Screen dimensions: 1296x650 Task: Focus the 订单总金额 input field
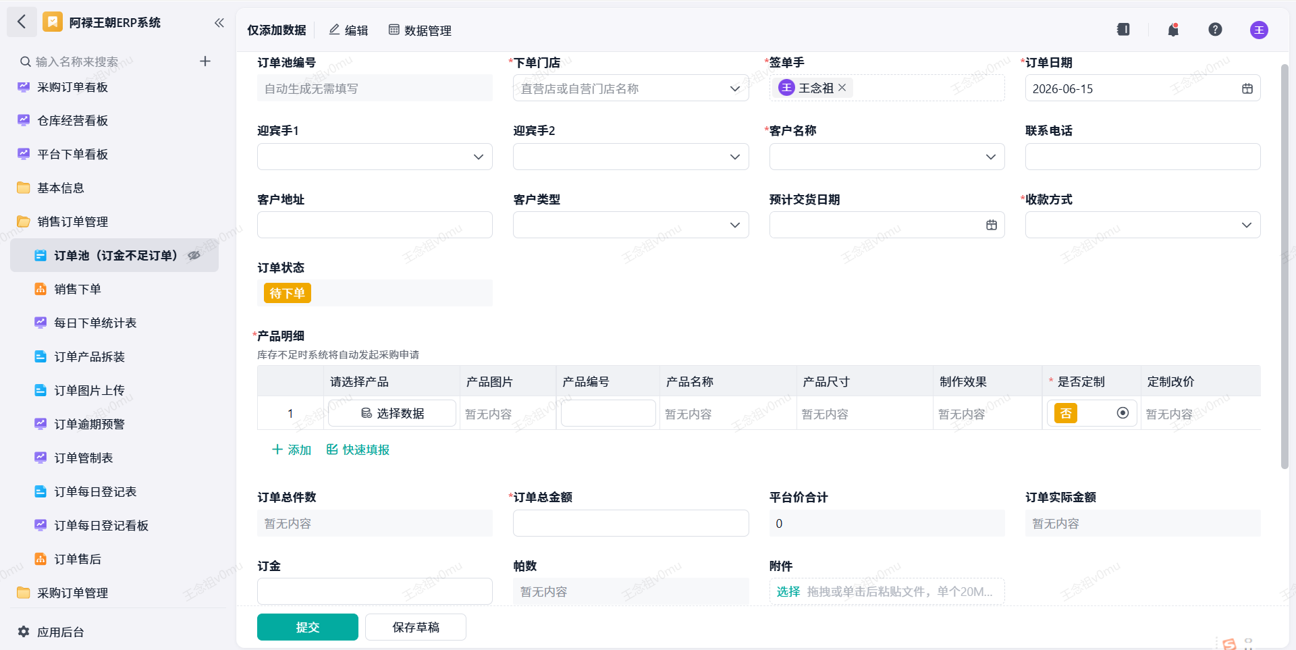[x=630, y=523]
